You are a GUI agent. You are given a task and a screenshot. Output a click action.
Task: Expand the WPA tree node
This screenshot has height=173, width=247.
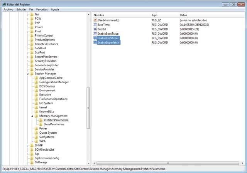pyautogui.click(x=32, y=141)
